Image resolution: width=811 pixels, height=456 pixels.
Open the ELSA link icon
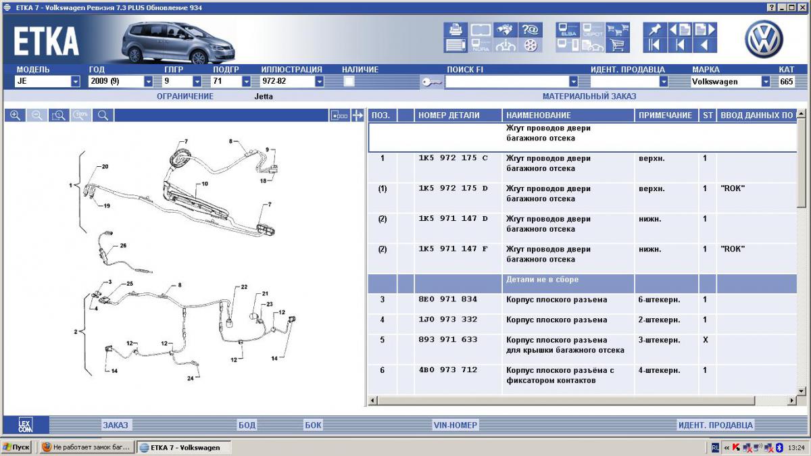tap(568, 30)
